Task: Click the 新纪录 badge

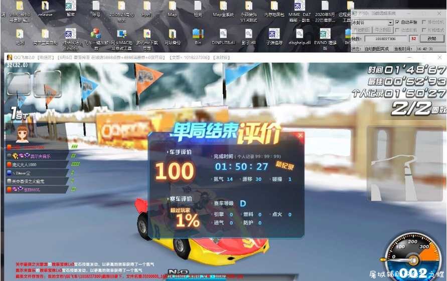Action: [x=284, y=165]
